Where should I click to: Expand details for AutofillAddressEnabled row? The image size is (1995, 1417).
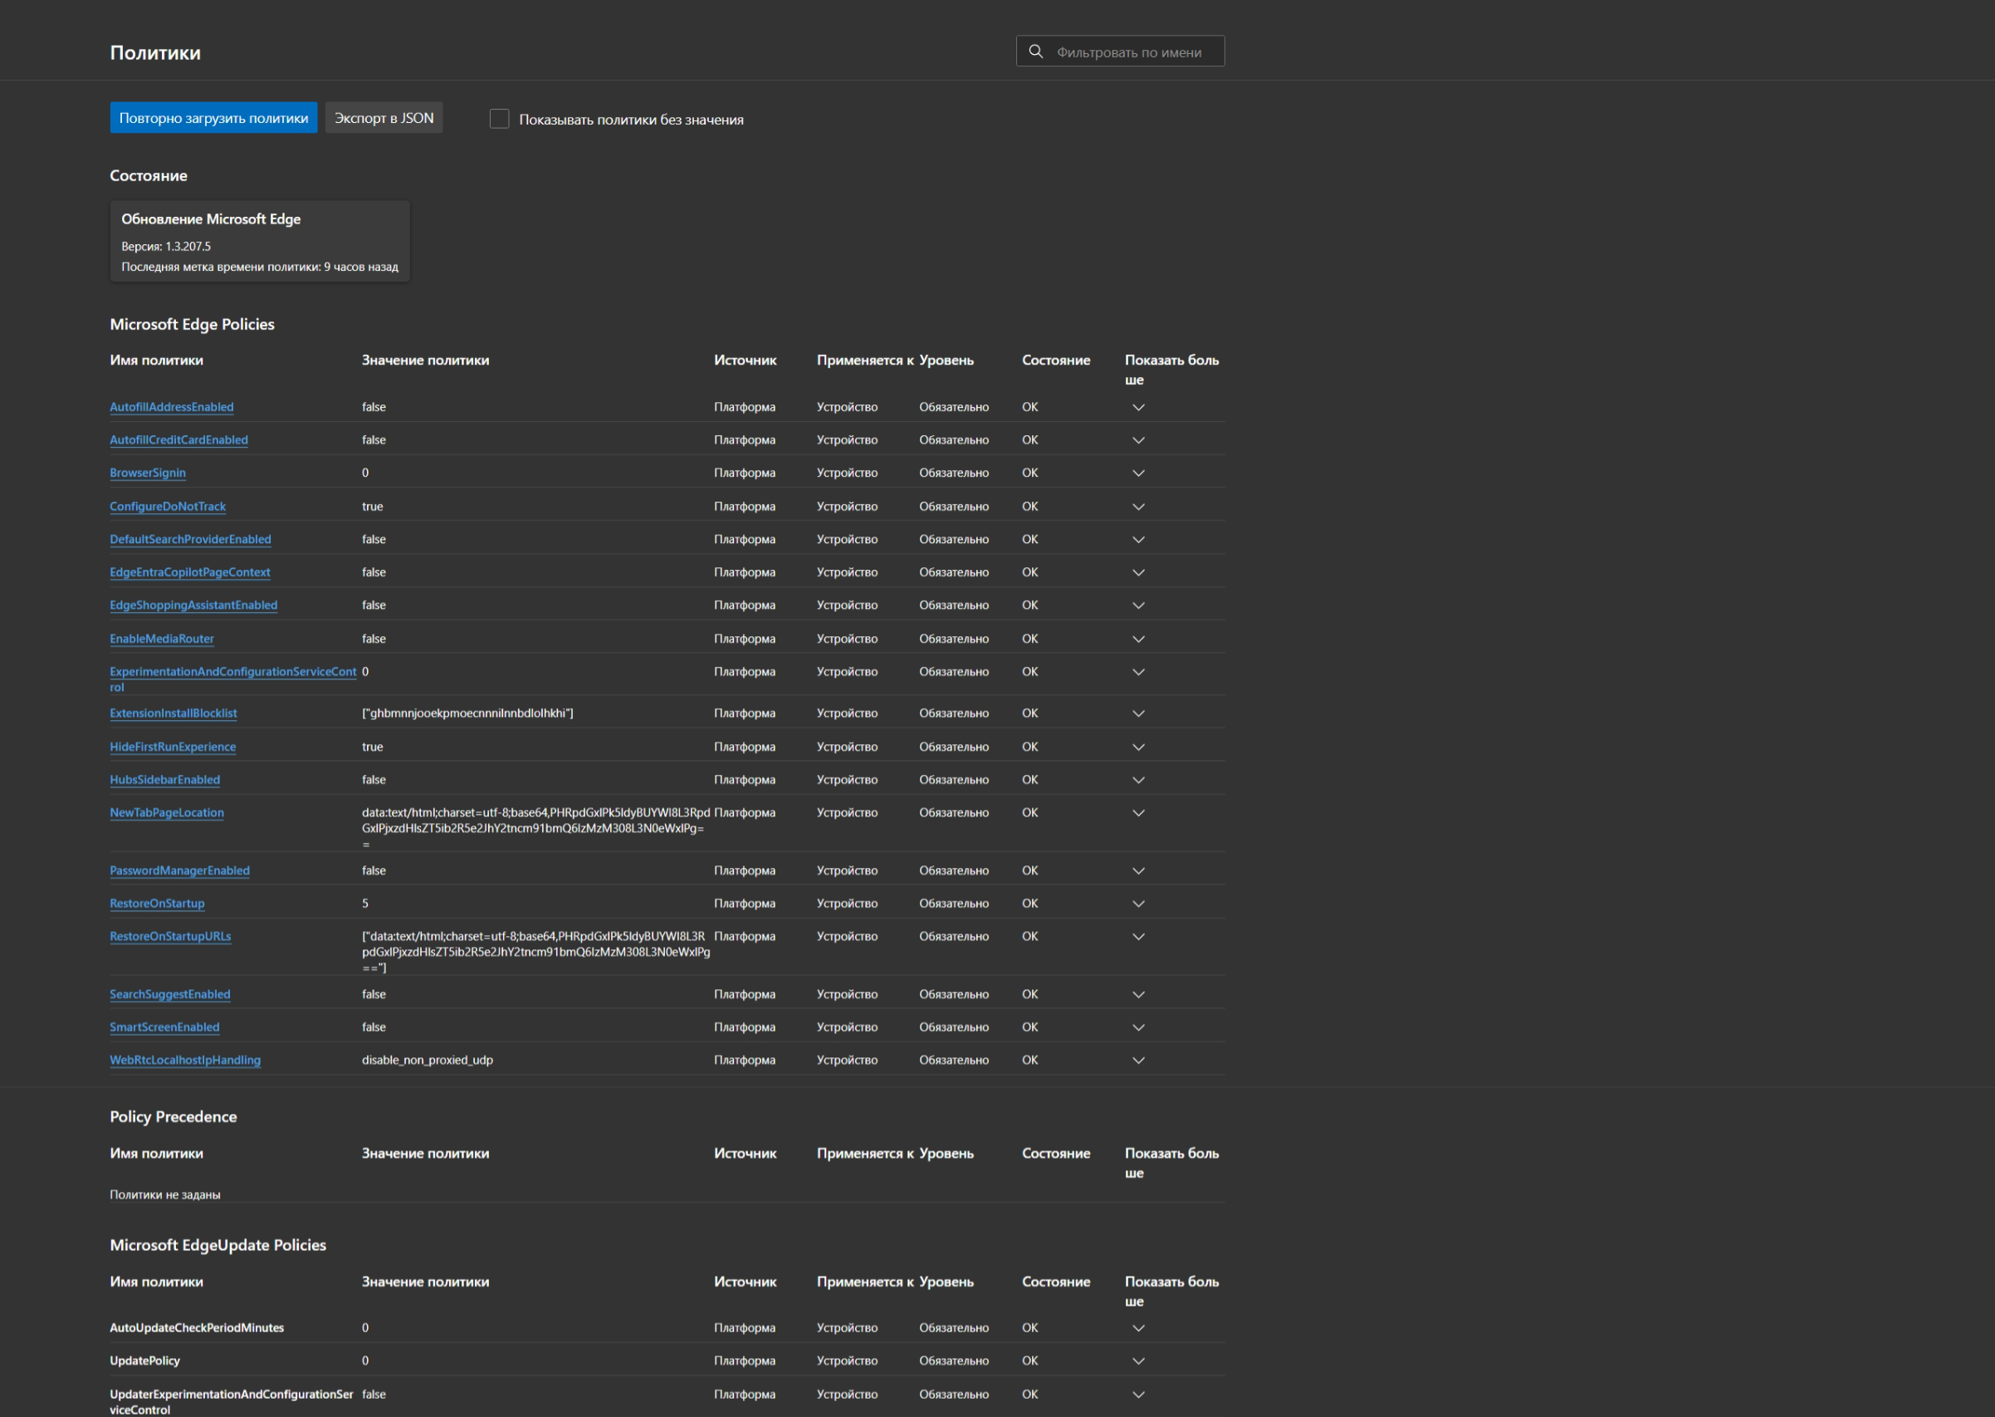coord(1138,408)
